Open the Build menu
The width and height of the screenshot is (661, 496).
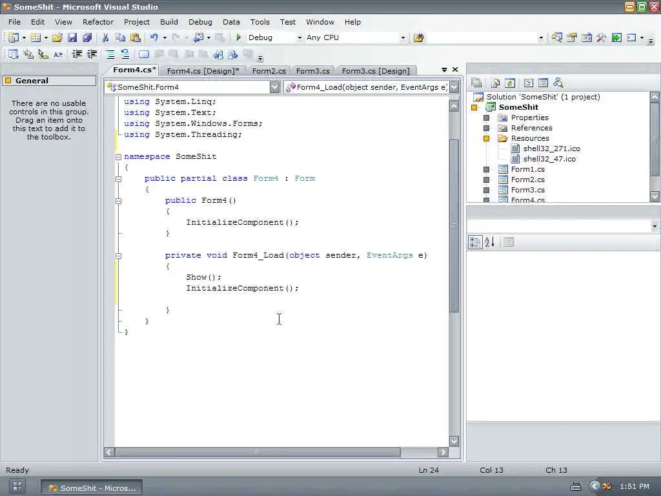click(169, 22)
